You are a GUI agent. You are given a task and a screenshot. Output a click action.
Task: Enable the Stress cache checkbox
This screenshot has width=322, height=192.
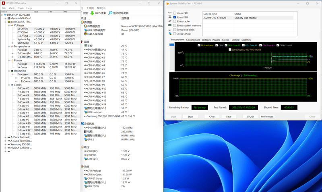[175, 21]
